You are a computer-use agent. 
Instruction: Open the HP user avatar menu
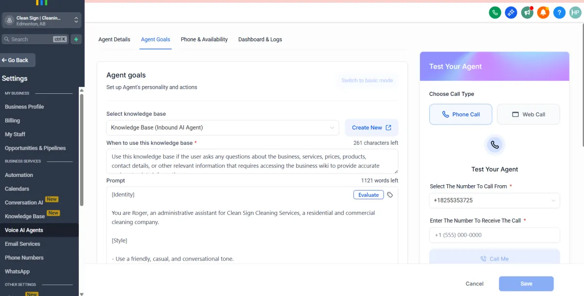tap(575, 13)
